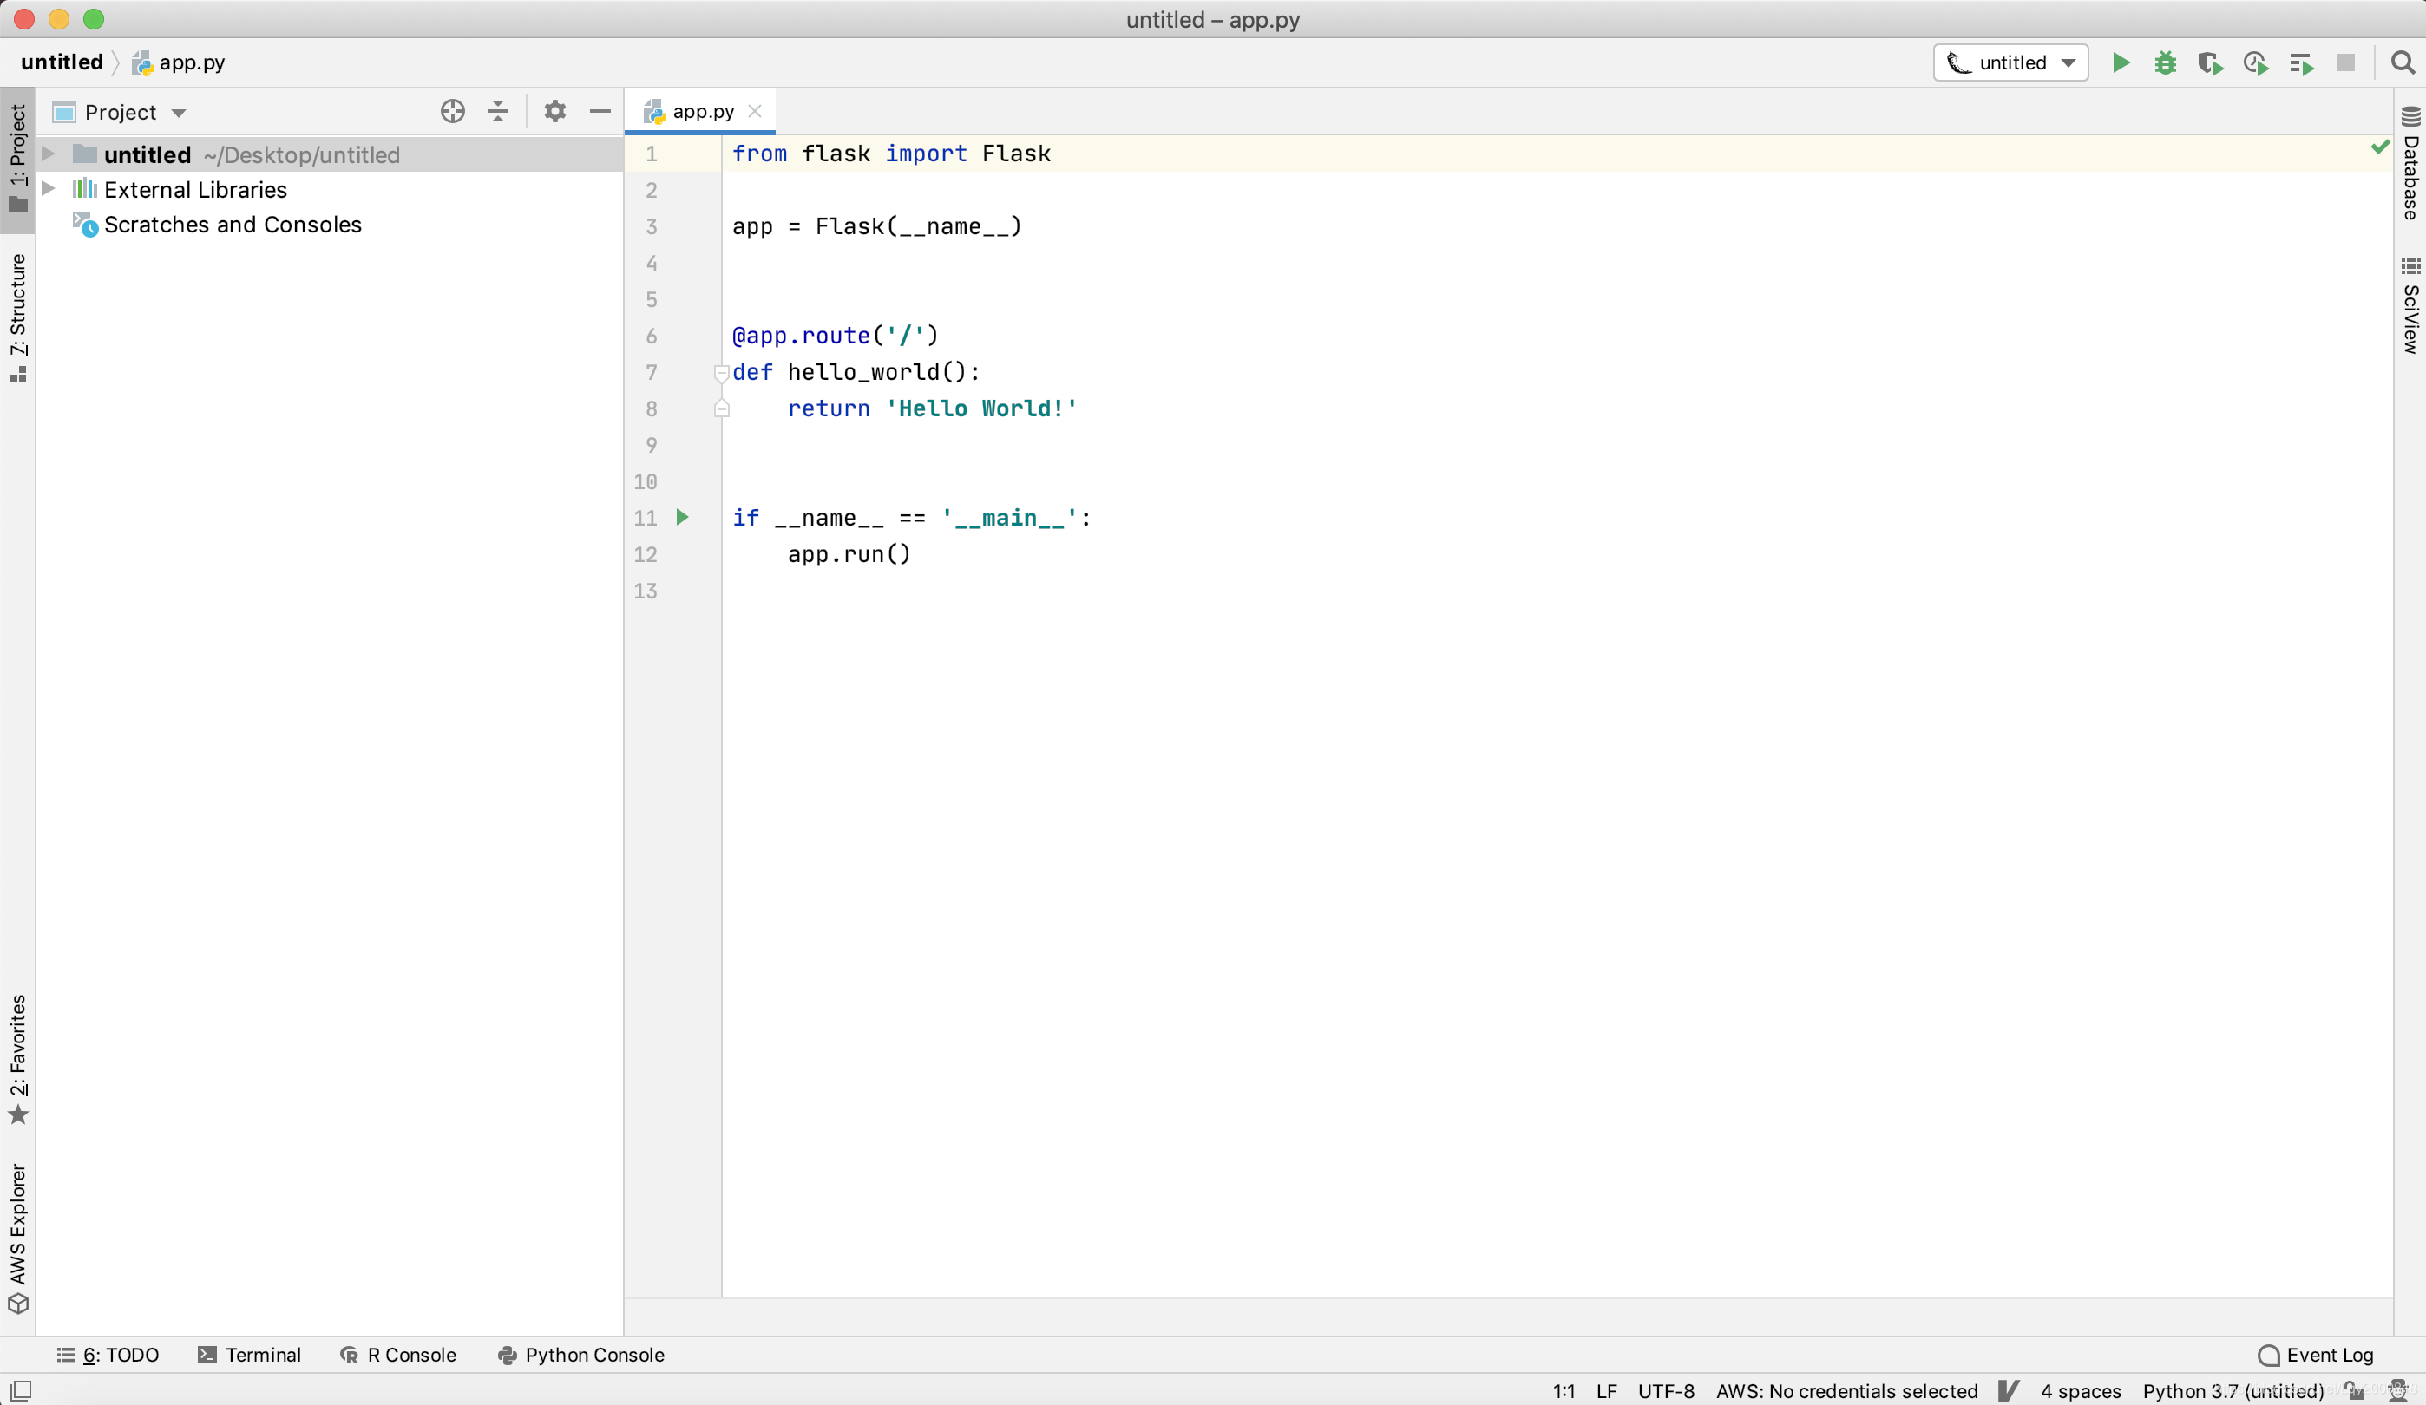This screenshot has width=2426, height=1405.
Task: Click the 'Hello World!' string on line 8
Action: [x=981, y=408]
